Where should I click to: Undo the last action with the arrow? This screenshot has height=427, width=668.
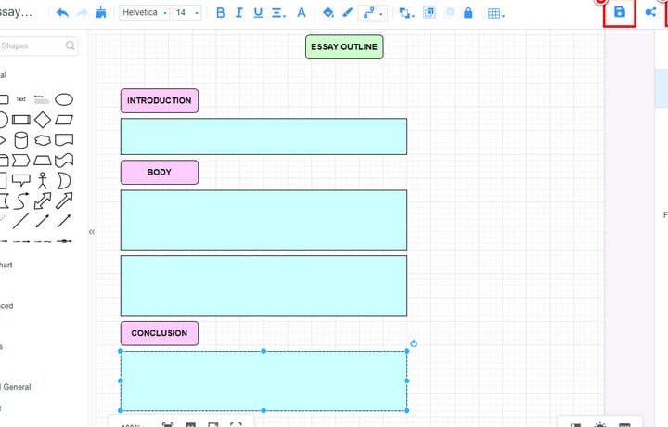click(62, 13)
